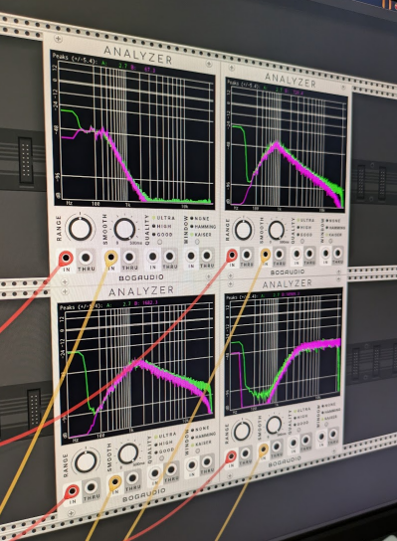Screen dimensions: 397x541
Task: Click SMOOTH knob on upper-left Analyzer
Action: [124, 229]
